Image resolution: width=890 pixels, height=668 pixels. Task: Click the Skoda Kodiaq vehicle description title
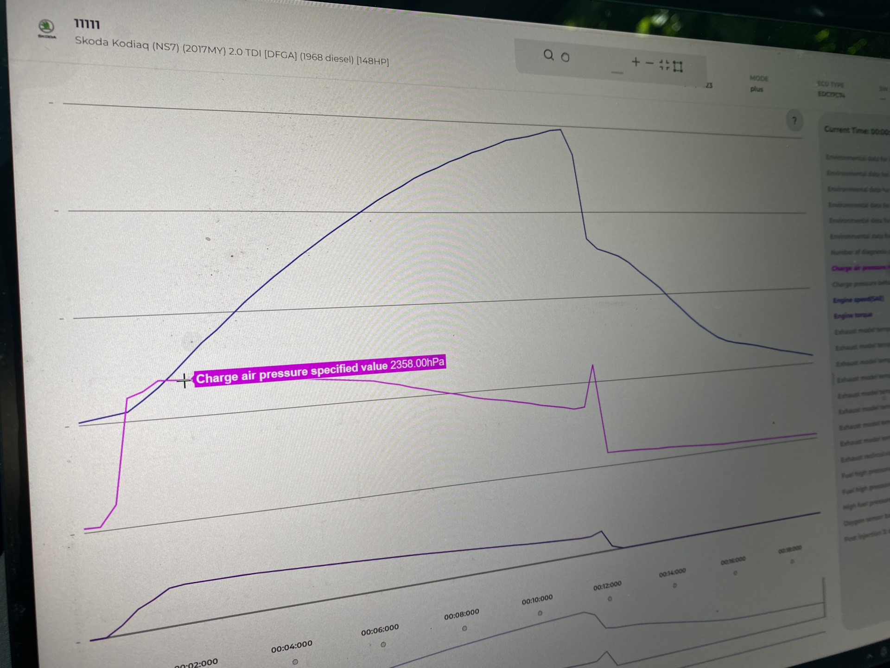point(232,51)
